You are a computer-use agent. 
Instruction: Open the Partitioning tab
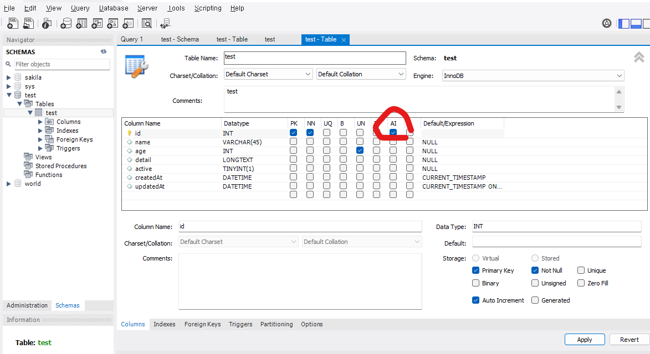[x=277, y=324]
